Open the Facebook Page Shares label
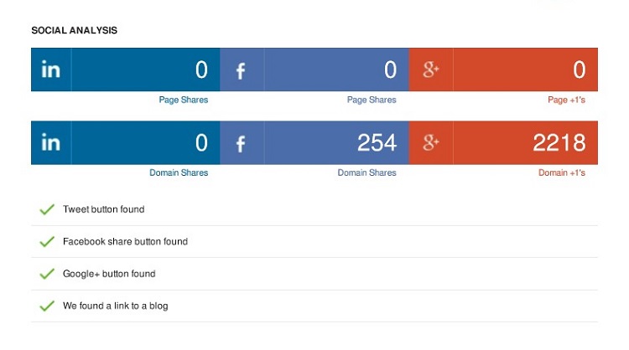The height and width of the screenshot is (350, 629). tap(372, 100)
